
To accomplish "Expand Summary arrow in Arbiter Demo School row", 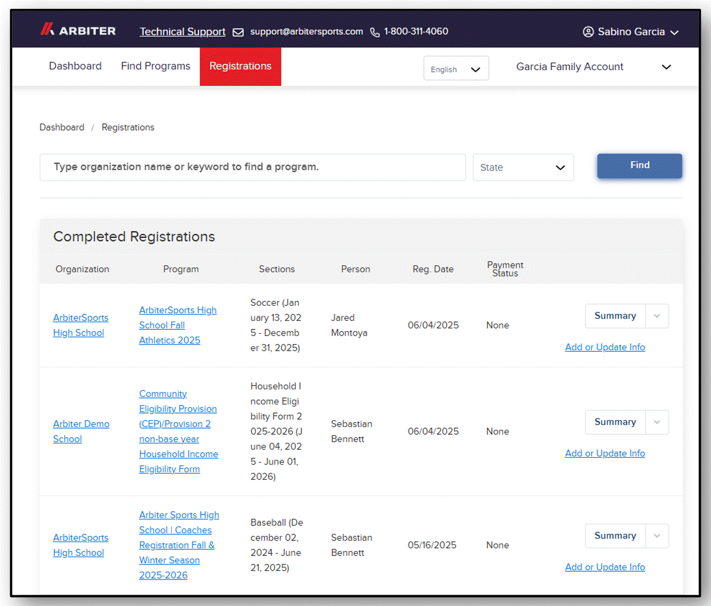I will [657, 422].
